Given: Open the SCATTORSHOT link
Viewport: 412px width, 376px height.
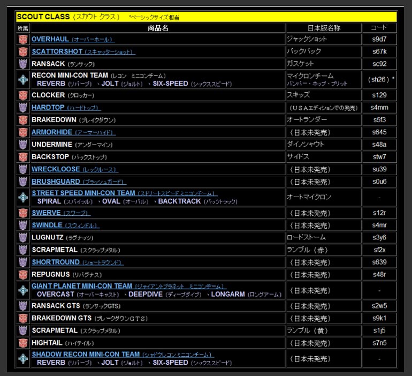Looking at the screenshot, I should coord(83,51).
